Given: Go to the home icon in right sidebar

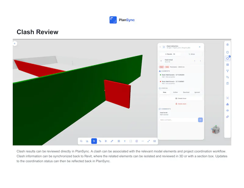Looking at the screenshot, I should pos(228,44).
